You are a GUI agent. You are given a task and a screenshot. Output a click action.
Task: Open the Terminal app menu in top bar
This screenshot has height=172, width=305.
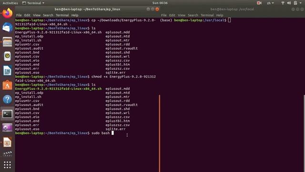(33, 3)
